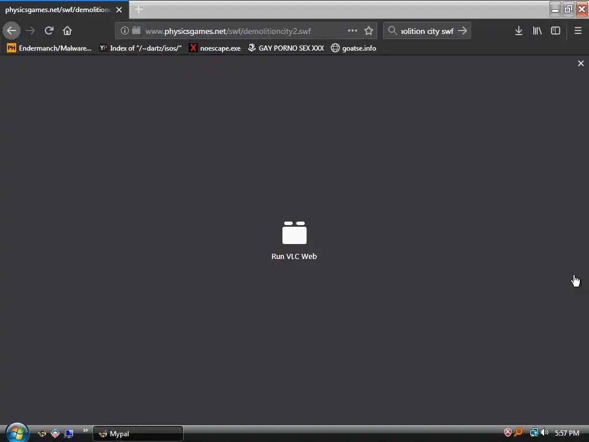589x442 pixels.
Task: Toggle the sidebar view
Action: tap(555, 31)
